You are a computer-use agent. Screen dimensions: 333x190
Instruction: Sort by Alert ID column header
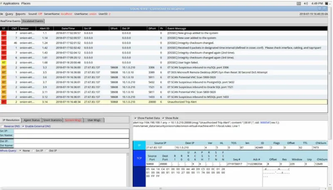pos(45,28)
